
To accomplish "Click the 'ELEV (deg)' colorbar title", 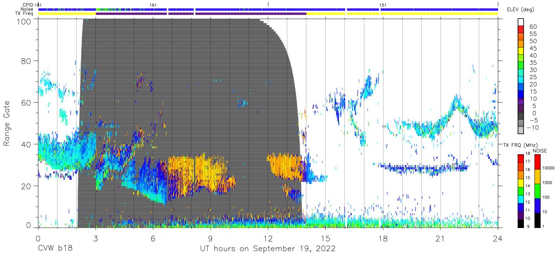I will pyautogui.click(x=521, y=10).
